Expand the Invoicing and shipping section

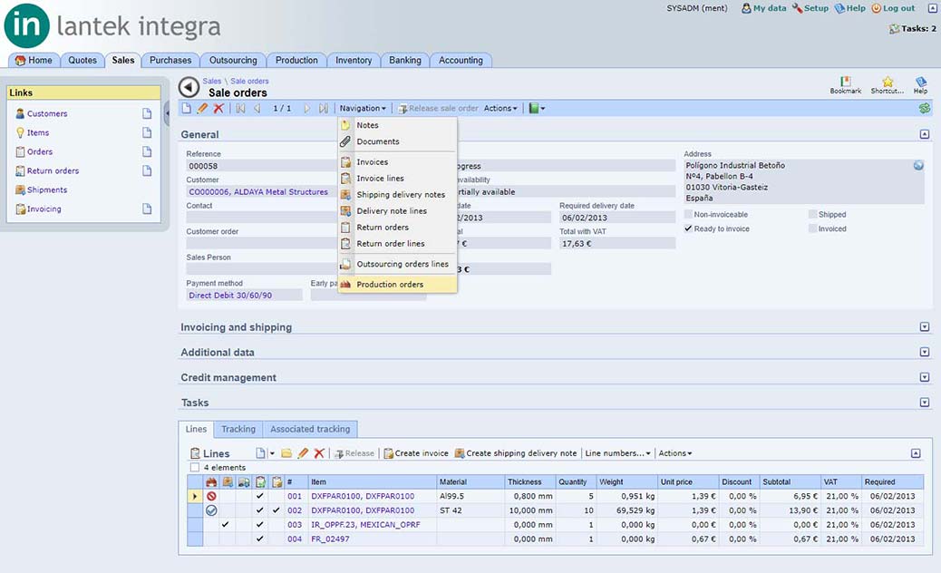coord(924,327)
